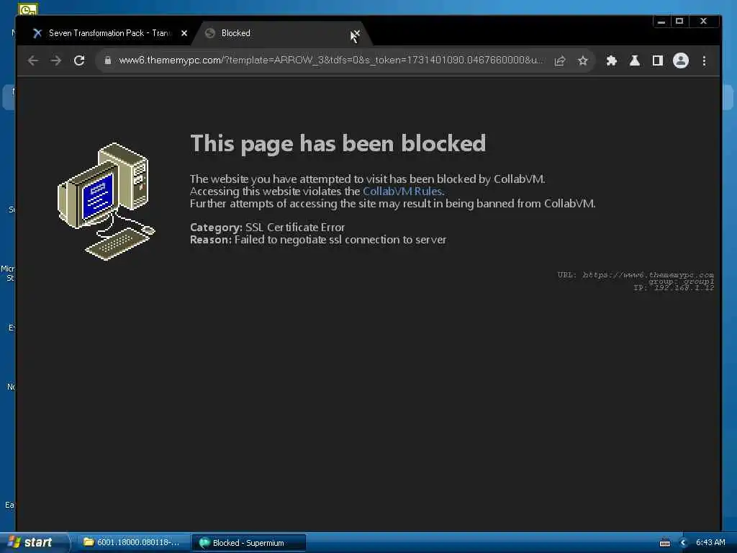This screenshot has height=553, width=737.
Task: Minimize the Supermium browser window
Action: point(661,21)
